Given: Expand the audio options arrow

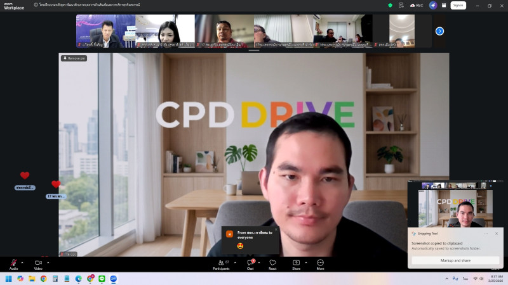Looking at the screenshot, I should [x=22, y=262].
